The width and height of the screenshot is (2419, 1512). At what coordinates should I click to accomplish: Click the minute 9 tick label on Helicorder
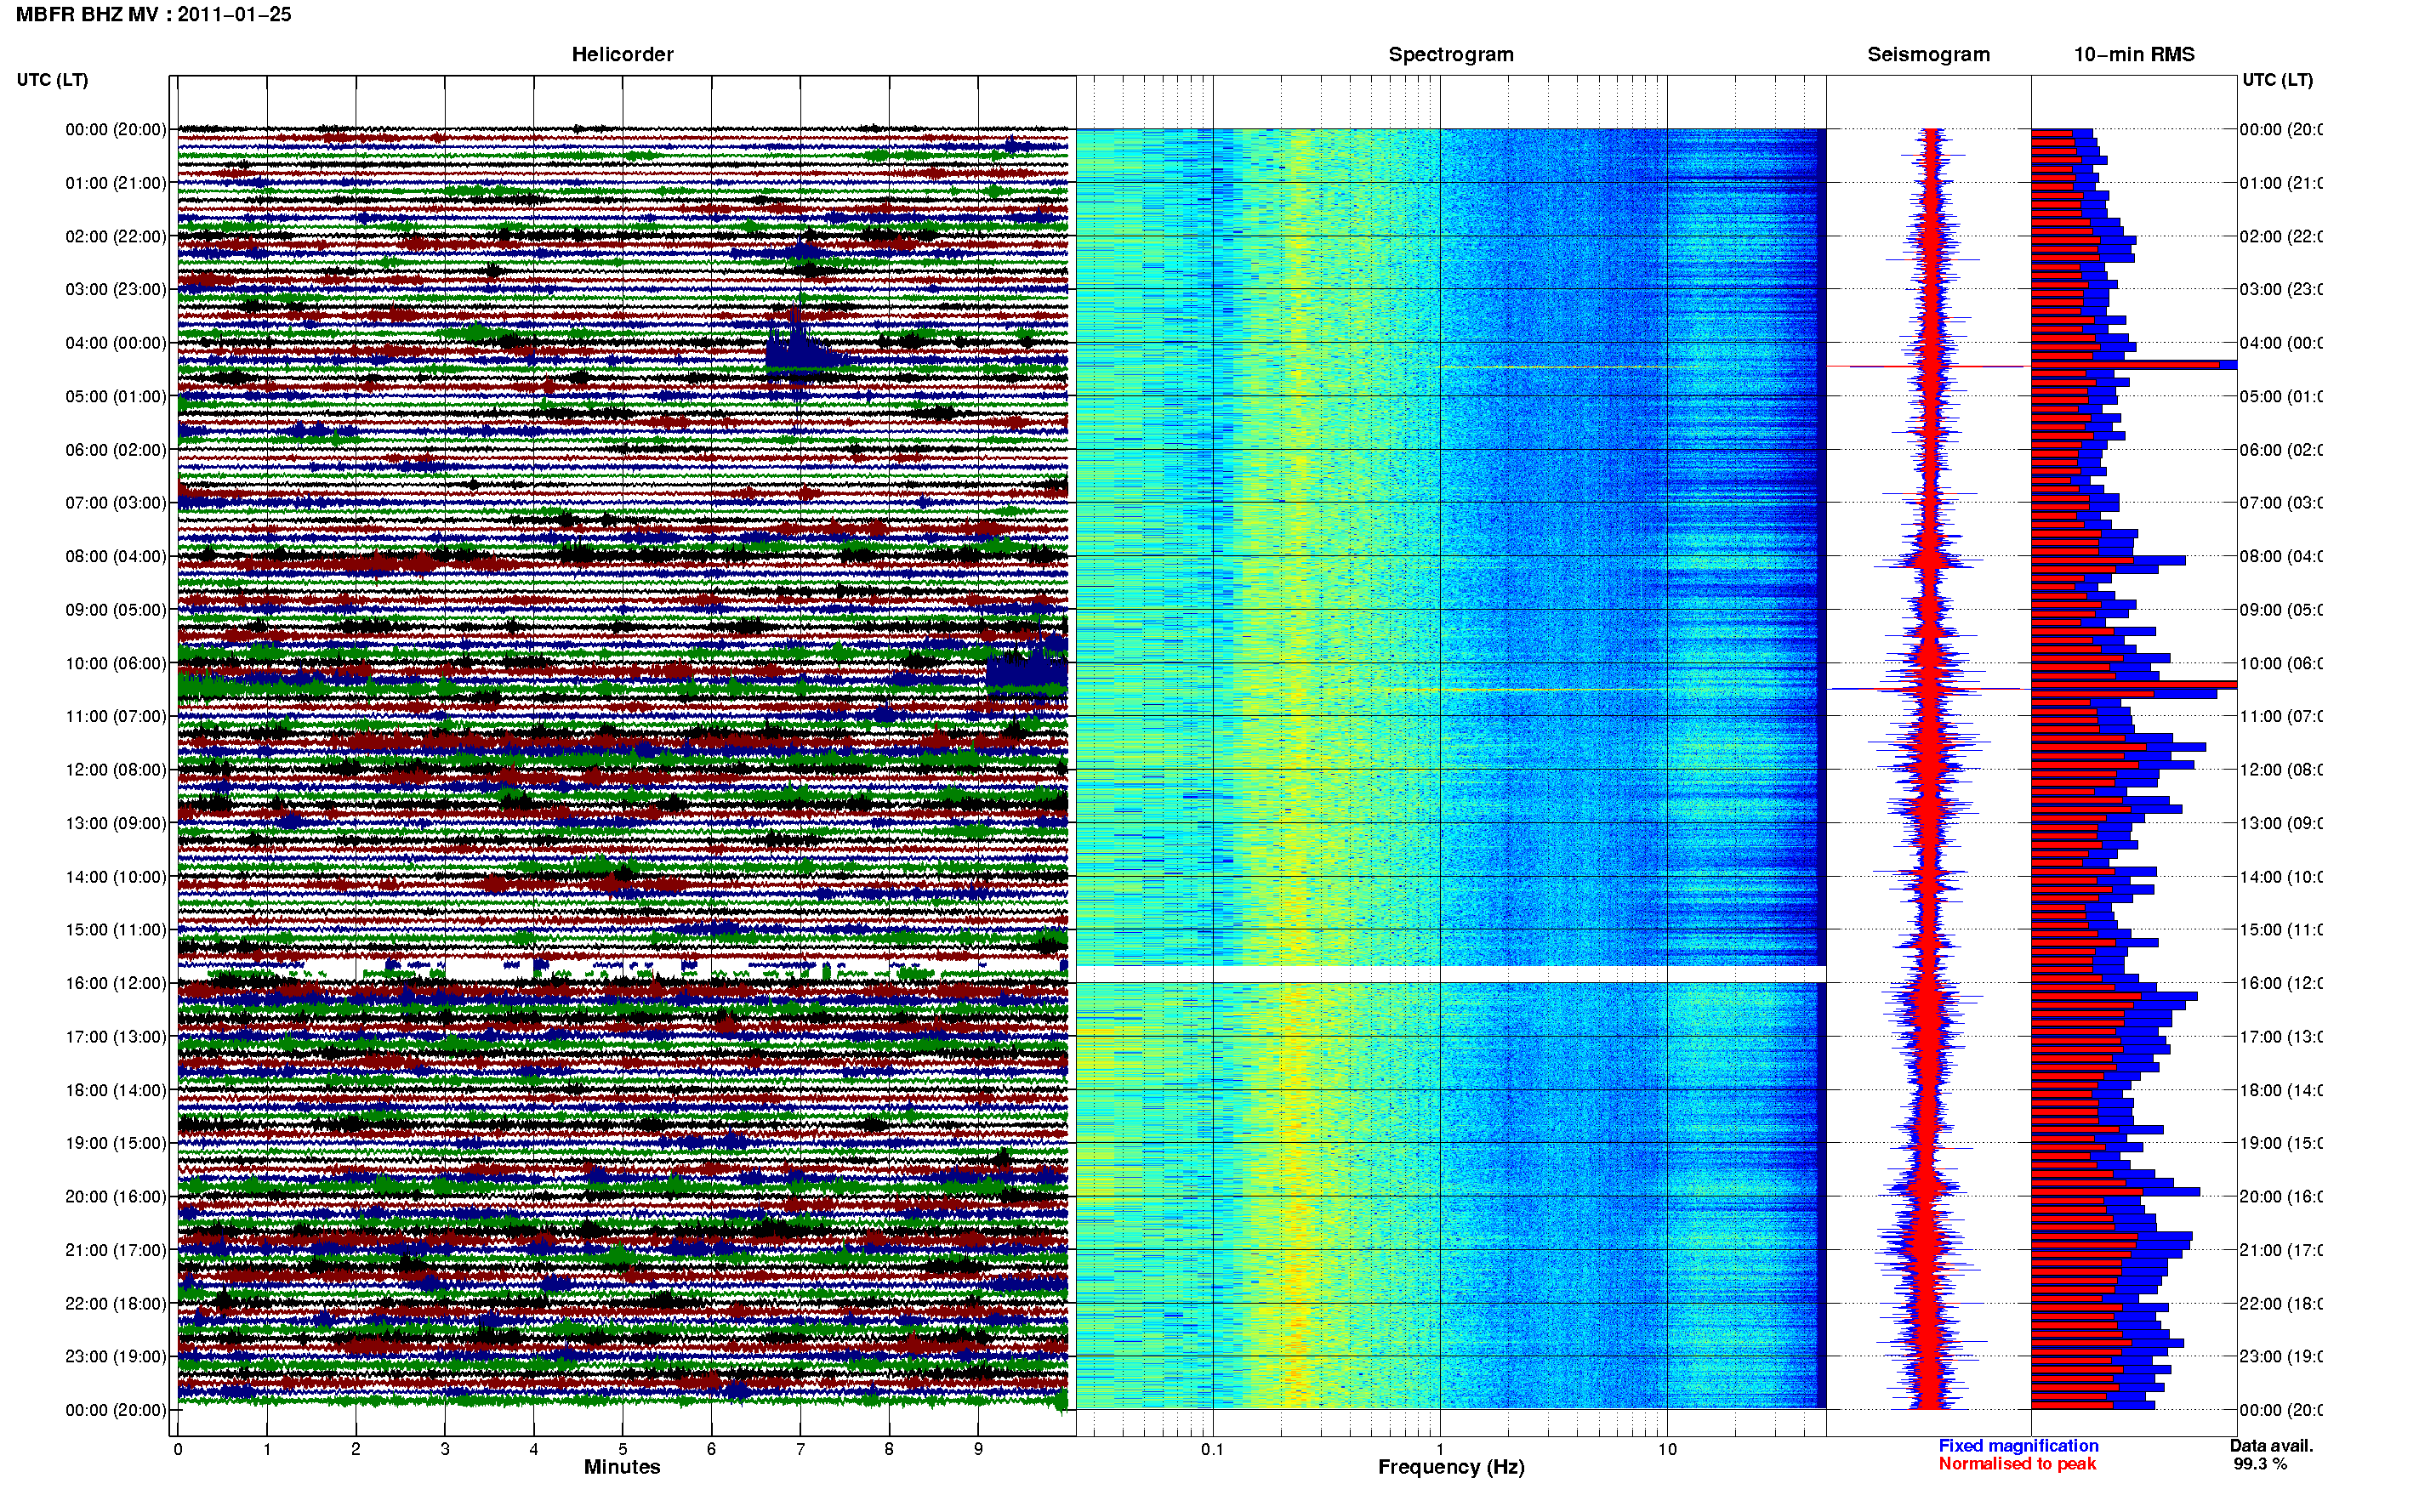(978, 1449)
